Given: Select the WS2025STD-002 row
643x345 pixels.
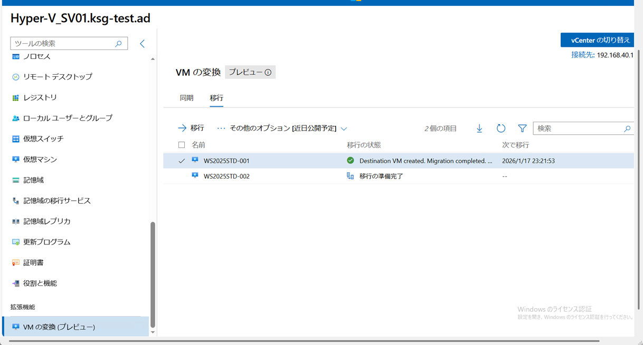Looking at the screenshot, I should pyautogui.click(x=226, y=176).
